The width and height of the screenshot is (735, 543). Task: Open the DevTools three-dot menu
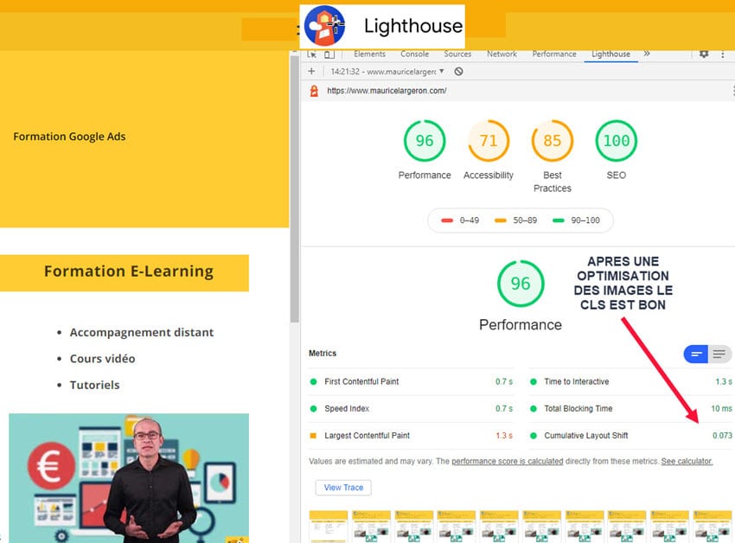pyautogui.click(x=723, y=54)
